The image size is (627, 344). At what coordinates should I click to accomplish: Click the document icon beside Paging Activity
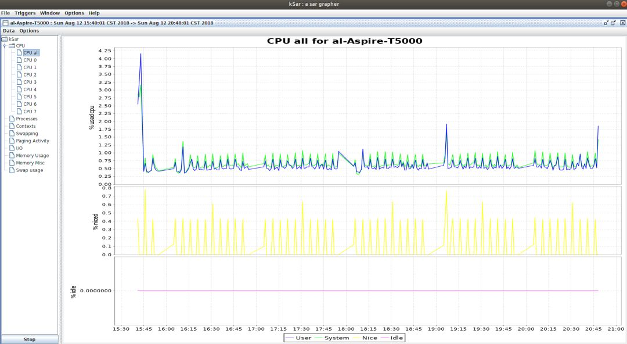click(x=12, y=141)
